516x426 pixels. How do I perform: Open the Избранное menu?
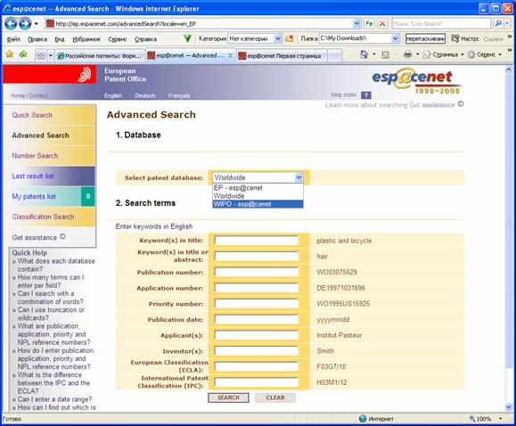86,39
